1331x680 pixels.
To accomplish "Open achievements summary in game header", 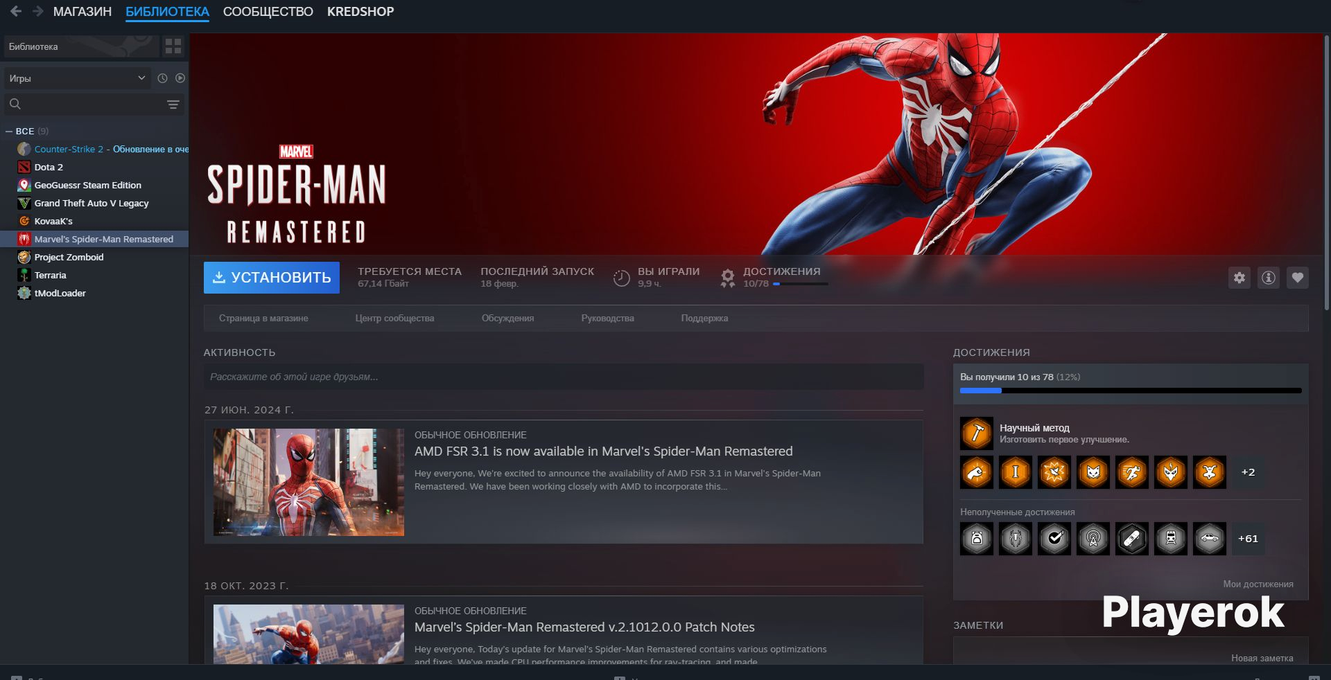I will (x=774, y=277).
